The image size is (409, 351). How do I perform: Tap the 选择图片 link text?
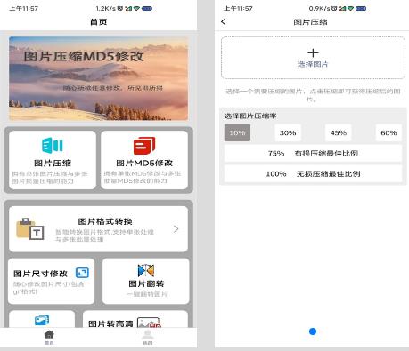tap(313, 64)
